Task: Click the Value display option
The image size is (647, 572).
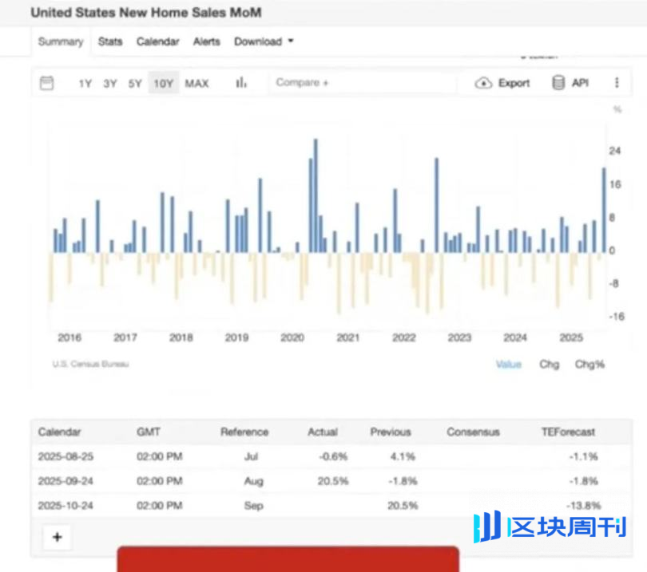Action: pyautogui.click(x=508, y=364)
